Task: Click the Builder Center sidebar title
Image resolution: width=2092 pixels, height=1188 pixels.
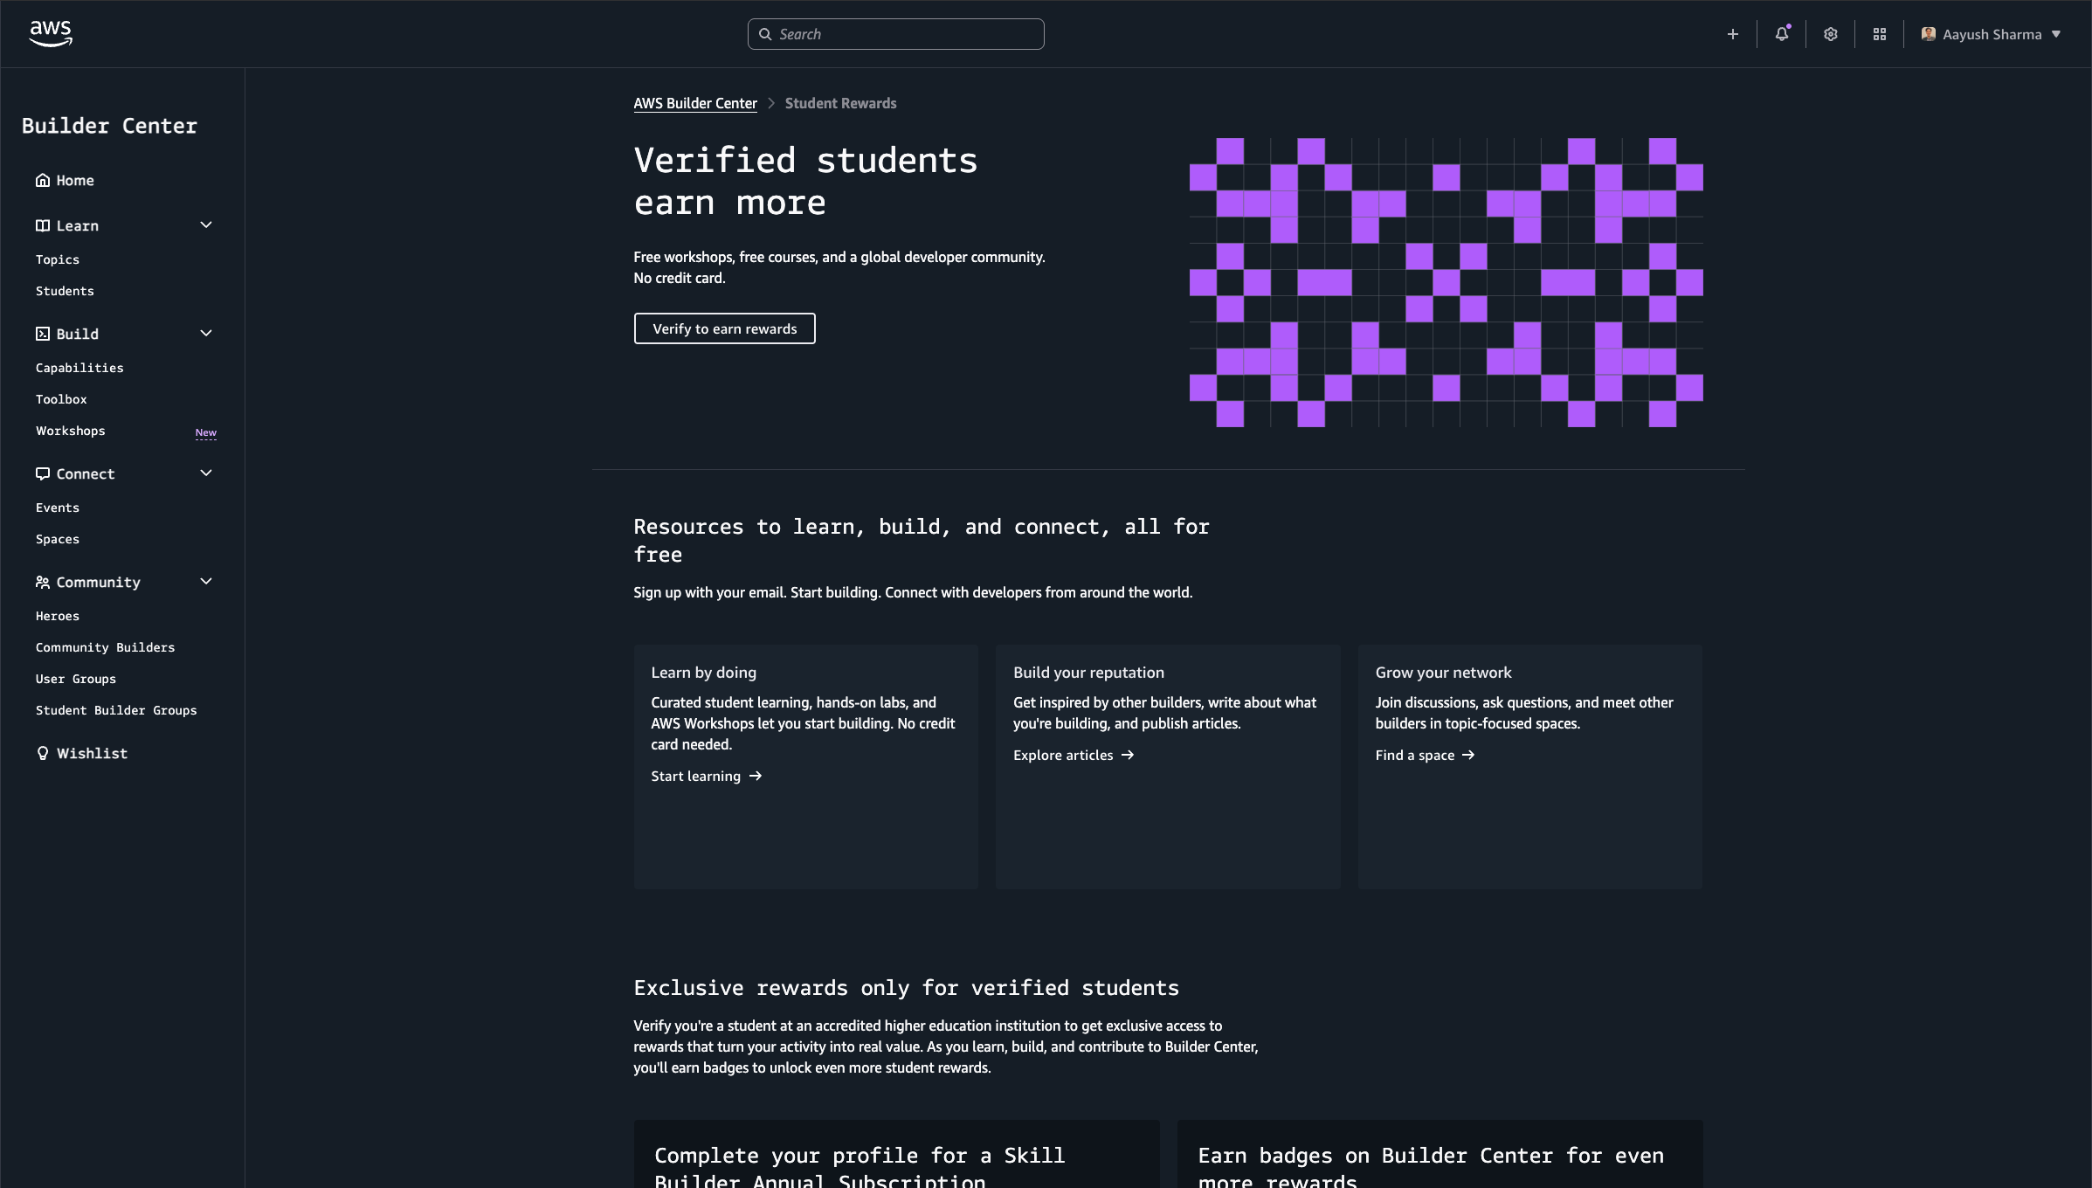Action: tap(109, 126)
